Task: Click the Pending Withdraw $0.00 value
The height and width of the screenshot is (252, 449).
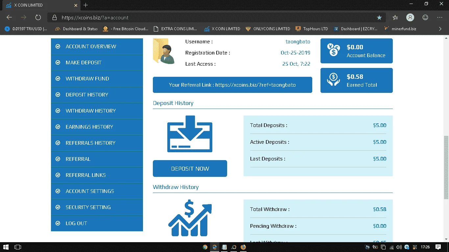Action: [380, 226]
